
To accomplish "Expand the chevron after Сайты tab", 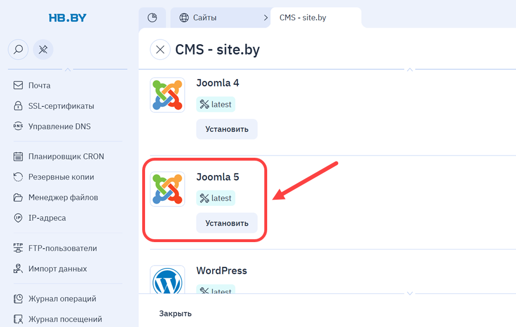I will pyautogui.click(x=265, y=18).
